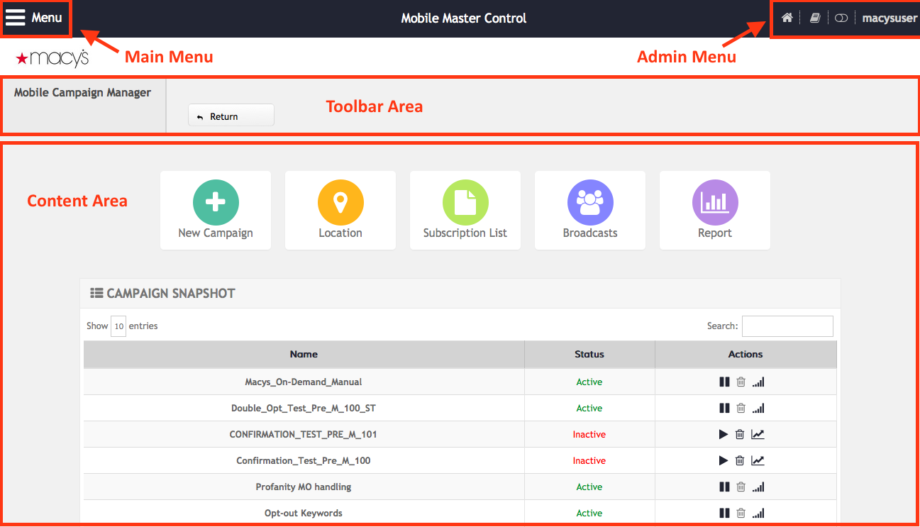Viewport: 920px width, 527px height.
Task: Open the macysuser account menu
Action: [889, 18]
